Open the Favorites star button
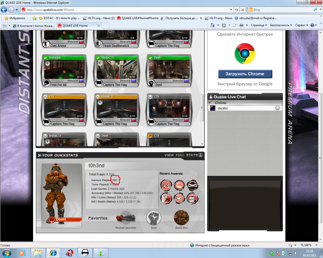The height and width of the screenshot is (258, 323). [x=7, y=18]
